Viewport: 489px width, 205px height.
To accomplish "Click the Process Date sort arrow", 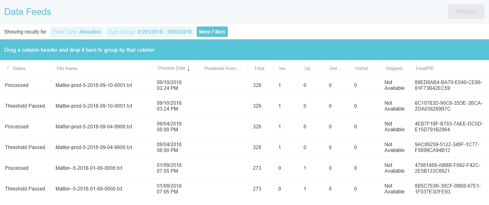I will [189, 69].
